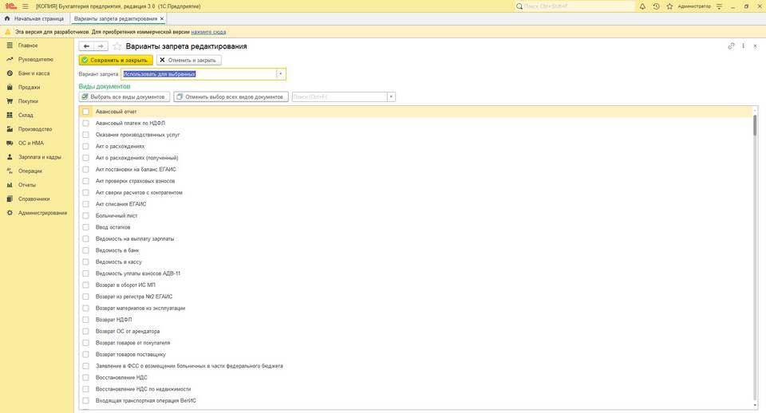Image resolution: width=766 pixels, height=413 pixels.
Task: Focus the document types search field
Action: [340, 96]
